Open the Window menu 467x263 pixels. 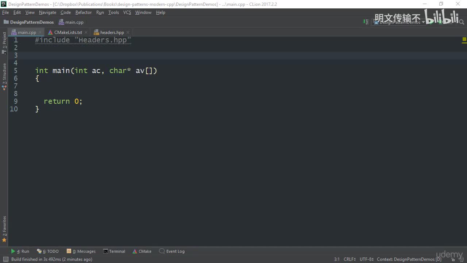point(143,12)
